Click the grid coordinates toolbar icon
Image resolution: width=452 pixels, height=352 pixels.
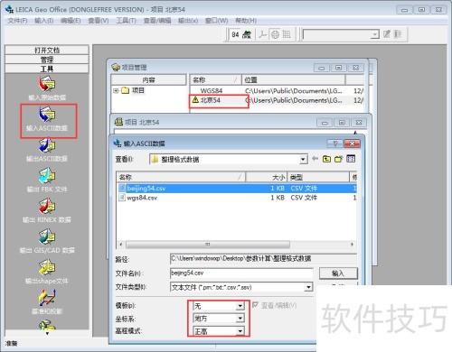pos(287,34)
